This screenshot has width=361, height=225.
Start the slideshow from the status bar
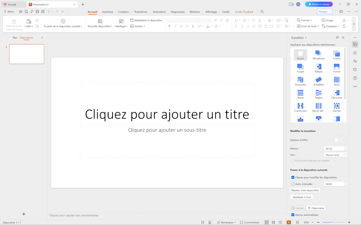click(x=289, y=222)
